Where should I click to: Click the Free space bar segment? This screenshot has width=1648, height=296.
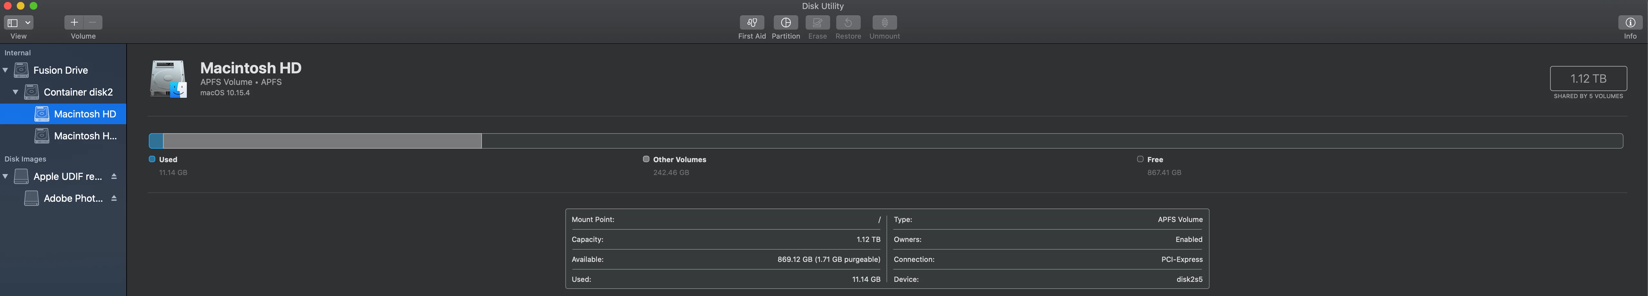1052,141
